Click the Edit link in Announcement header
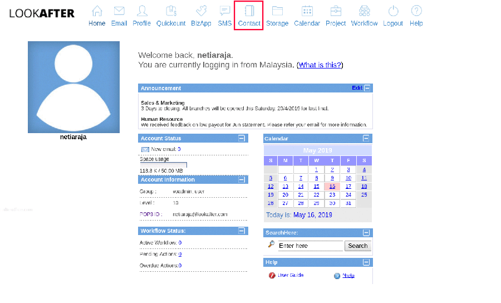501x303 pixels. coord(357,88)
